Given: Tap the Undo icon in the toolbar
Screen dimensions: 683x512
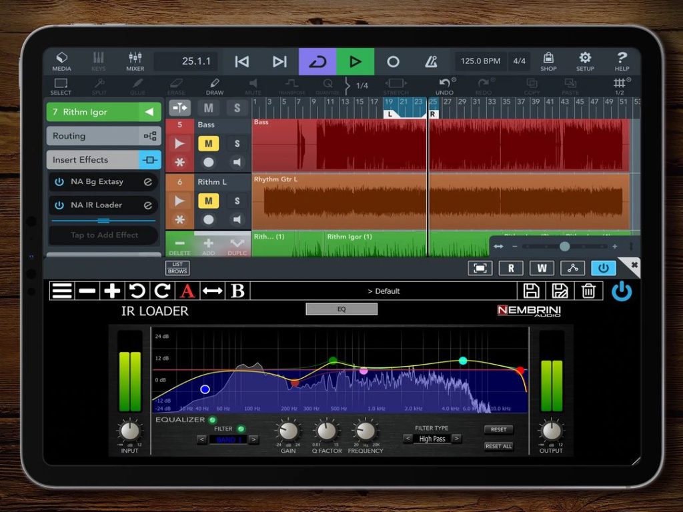Looking at the screenshot, I should pyautogui.click(x=444, y=85).
